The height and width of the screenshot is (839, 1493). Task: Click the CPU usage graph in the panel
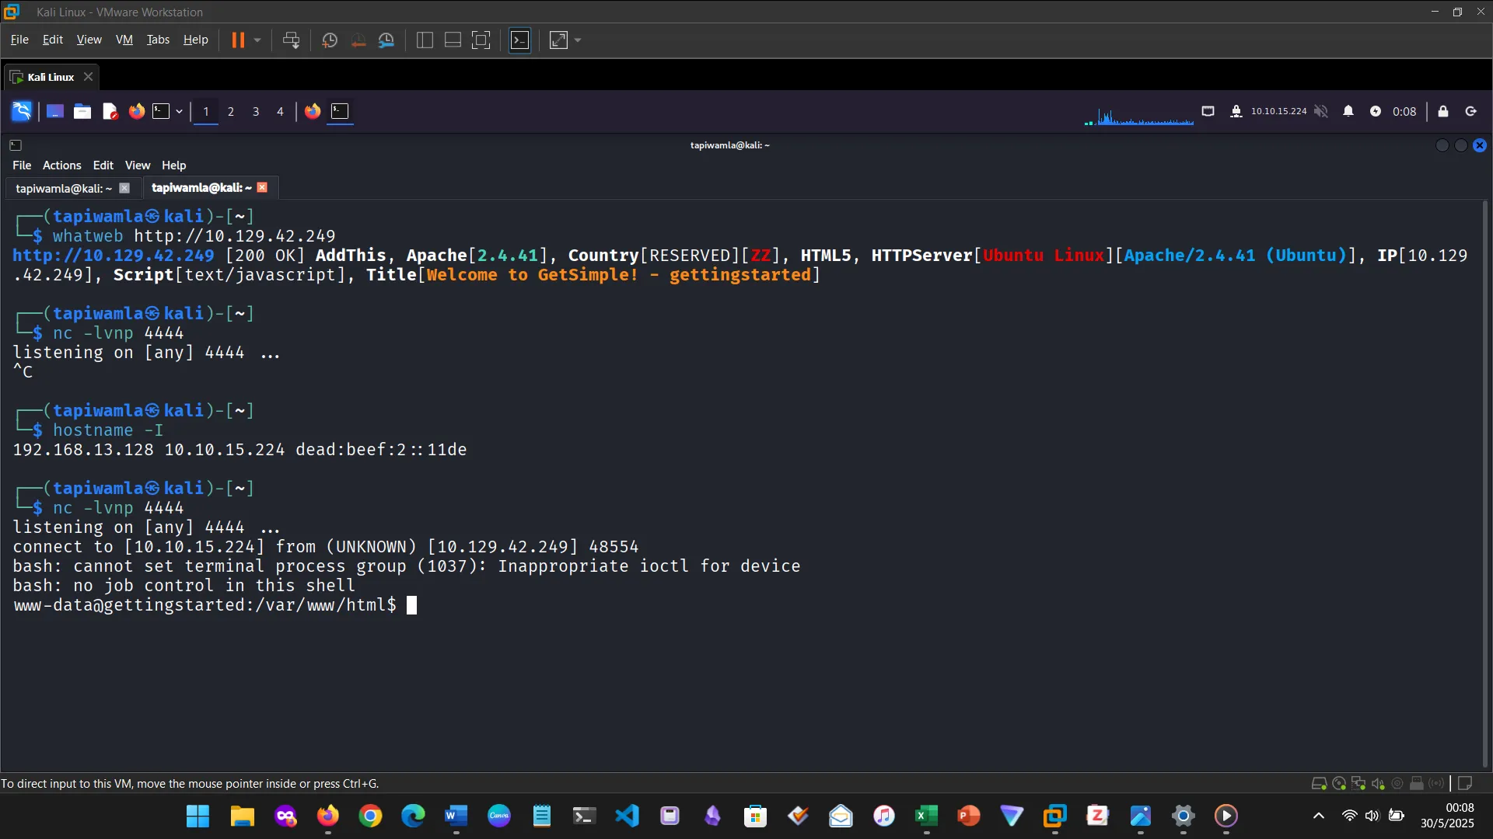[1138, 115]
